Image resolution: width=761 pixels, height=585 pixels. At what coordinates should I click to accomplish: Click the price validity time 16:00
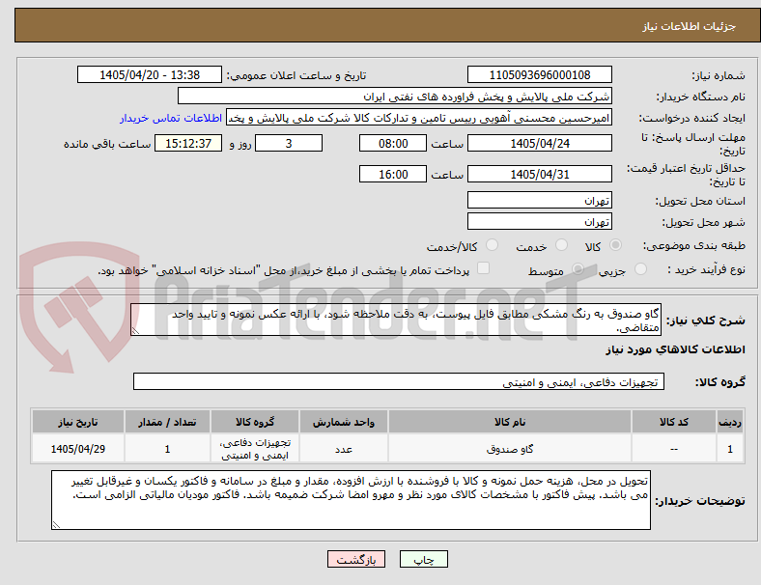point(393,174)
